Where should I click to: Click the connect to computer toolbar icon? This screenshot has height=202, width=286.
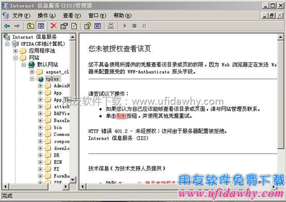(x=111, y=26)
